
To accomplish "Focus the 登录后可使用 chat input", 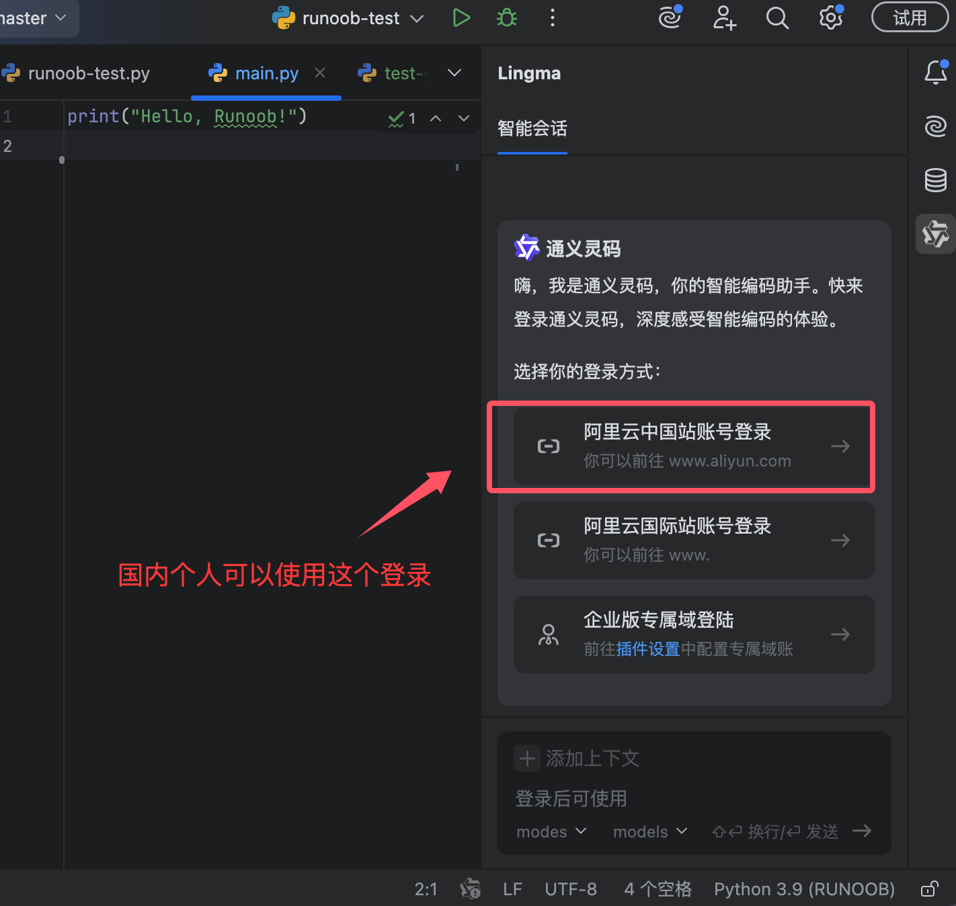I will pyautogui.click(x=694, y=798).
